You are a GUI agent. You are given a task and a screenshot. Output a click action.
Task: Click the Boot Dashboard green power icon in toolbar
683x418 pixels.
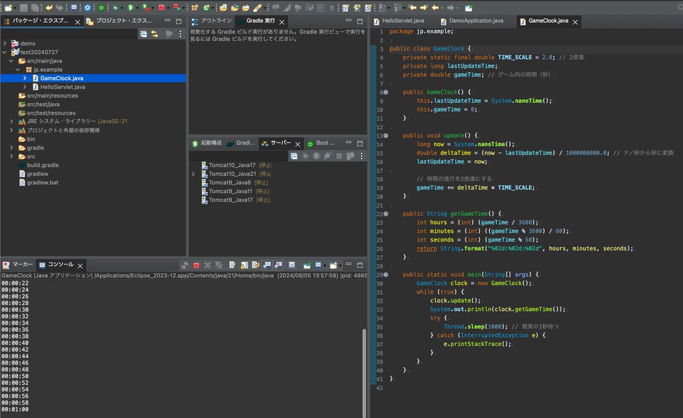coord(101,8)
